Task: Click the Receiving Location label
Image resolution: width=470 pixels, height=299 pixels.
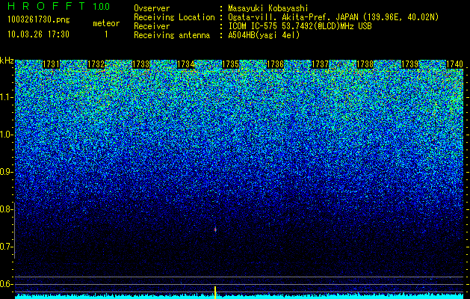Action: point(174,17)
